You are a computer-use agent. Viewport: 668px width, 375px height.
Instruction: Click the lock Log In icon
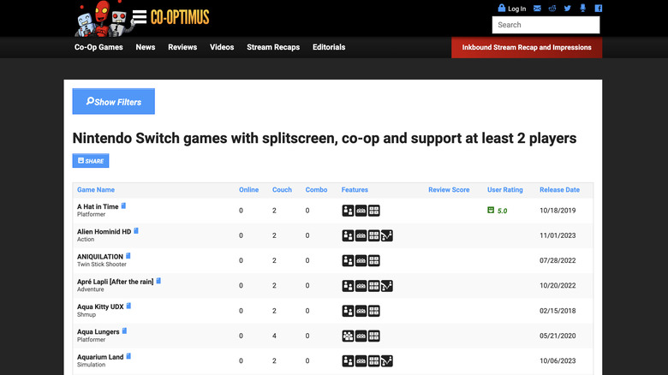tap(501, 8)
